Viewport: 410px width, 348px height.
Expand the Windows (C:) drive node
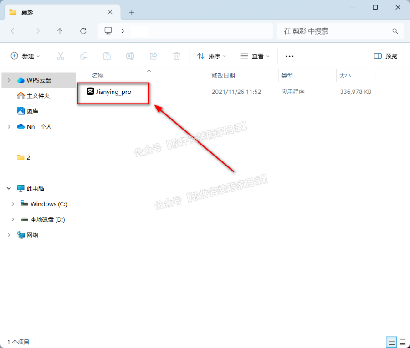click(x=13, y=204)
